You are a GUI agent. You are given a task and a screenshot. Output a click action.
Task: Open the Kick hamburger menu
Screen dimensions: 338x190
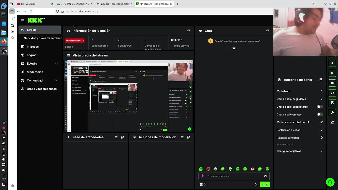pos(23,20)
